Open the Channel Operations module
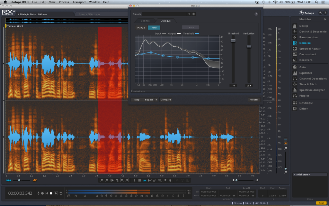This screenshot has width=329, height=206. pyautogui.click(x=310, y=79)
